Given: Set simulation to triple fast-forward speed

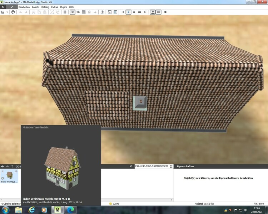Looking at the screenshot, I should 139,12.
